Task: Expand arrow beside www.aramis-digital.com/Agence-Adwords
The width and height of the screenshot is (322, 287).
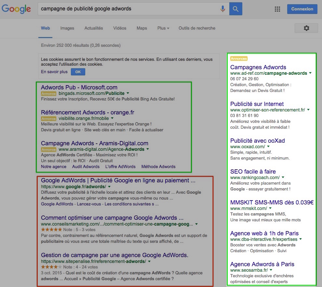Action: coord(148,149)
